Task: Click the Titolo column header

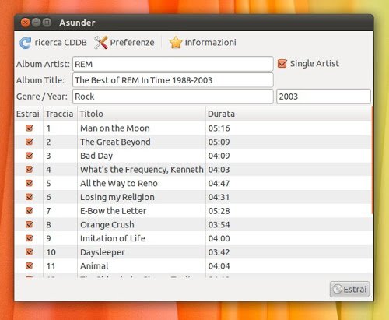Action: pos(142,114)
